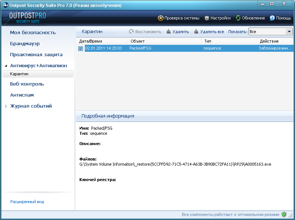Select the Карантин sidebar item

click(38, 74)
